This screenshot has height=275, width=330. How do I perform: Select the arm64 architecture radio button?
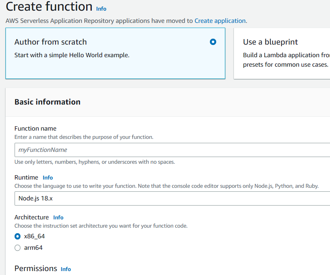(17, 248)
